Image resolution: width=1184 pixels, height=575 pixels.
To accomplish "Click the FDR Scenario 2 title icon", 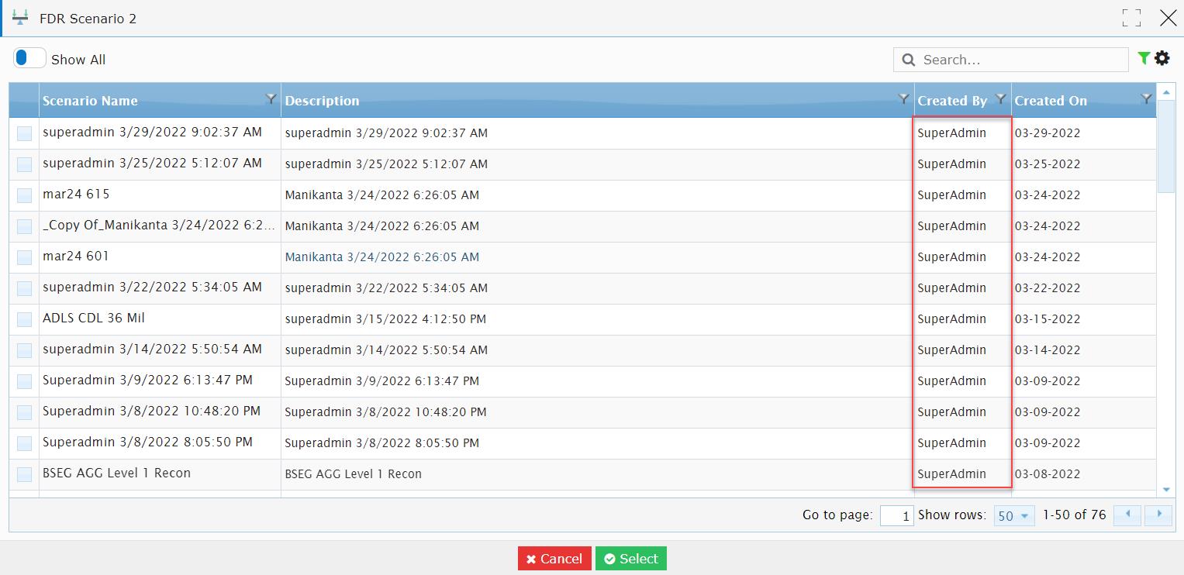I will (21, 18).
